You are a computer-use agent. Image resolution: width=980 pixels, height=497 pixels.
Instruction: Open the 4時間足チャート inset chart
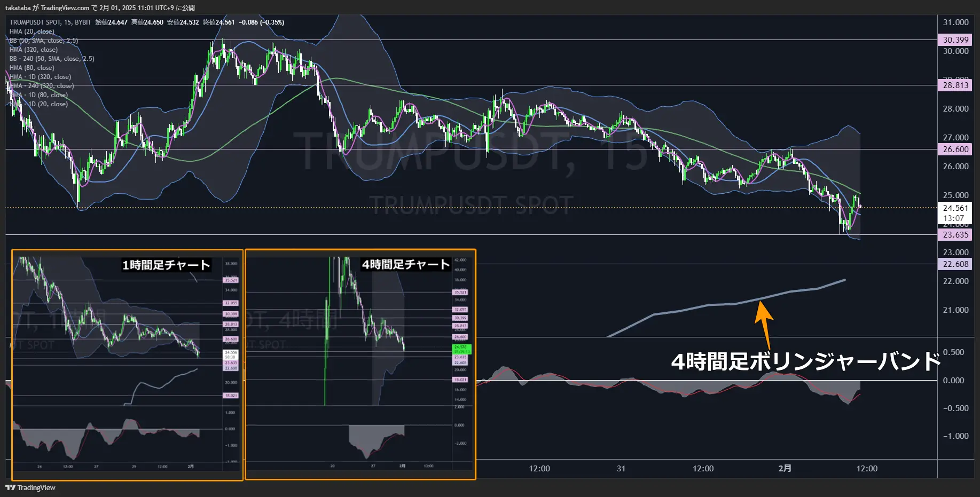click(x=360, y=365)
